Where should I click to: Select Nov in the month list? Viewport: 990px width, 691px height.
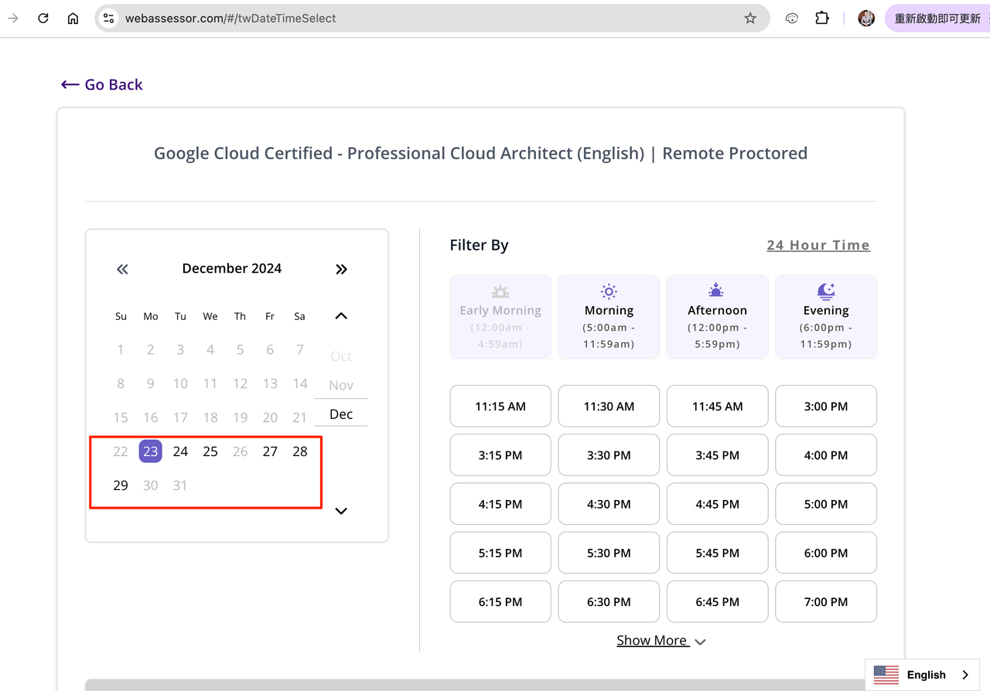pos(341,385)
